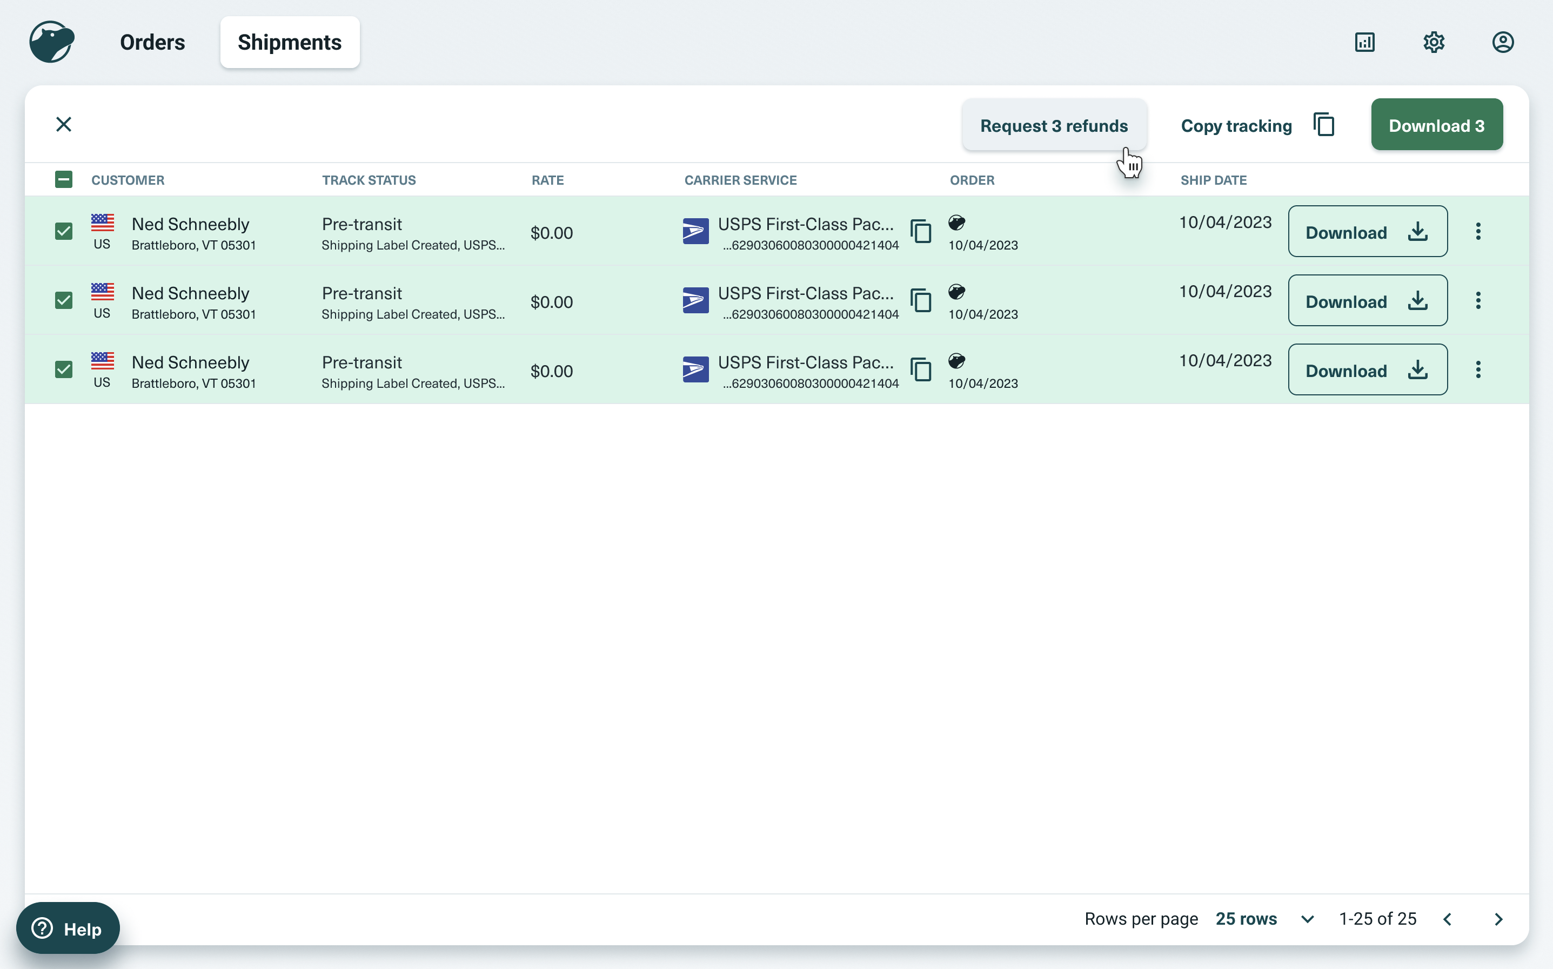Go to previous page arrow

coord(1447,920)
